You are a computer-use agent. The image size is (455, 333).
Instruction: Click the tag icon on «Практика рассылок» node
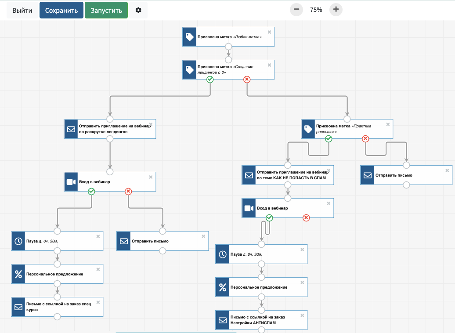click(x=308, y=129)
